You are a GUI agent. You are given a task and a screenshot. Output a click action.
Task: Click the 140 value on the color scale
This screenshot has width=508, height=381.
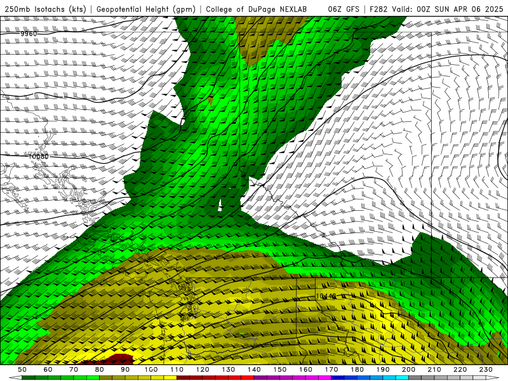(254, 370)
